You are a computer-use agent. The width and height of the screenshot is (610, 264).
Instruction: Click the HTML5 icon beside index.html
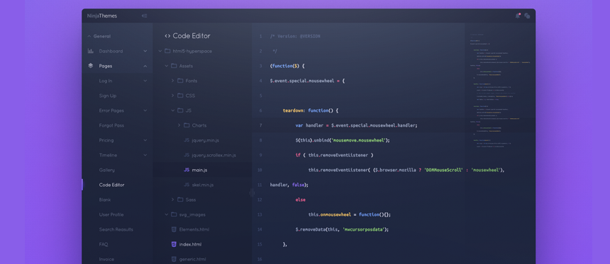coord(174,244)
